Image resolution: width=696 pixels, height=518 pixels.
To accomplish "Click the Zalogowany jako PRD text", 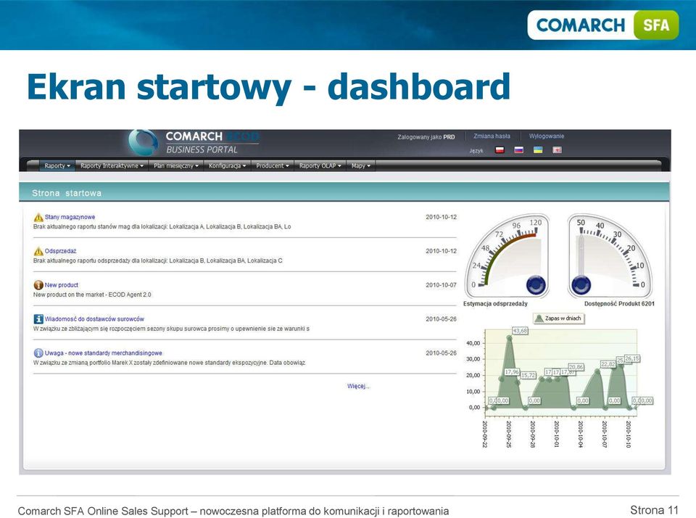I will tap(426, 137).
